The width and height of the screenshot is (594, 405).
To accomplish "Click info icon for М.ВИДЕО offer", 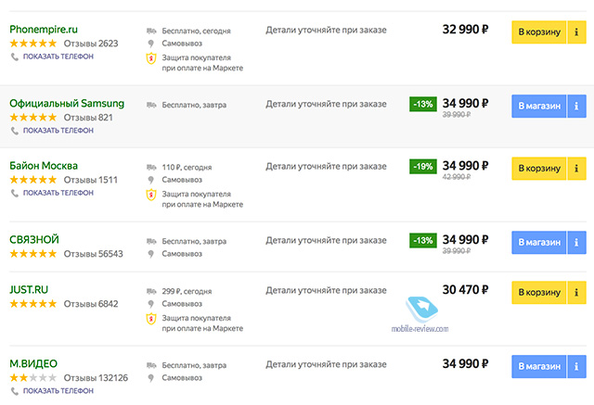I will point(576,366).
